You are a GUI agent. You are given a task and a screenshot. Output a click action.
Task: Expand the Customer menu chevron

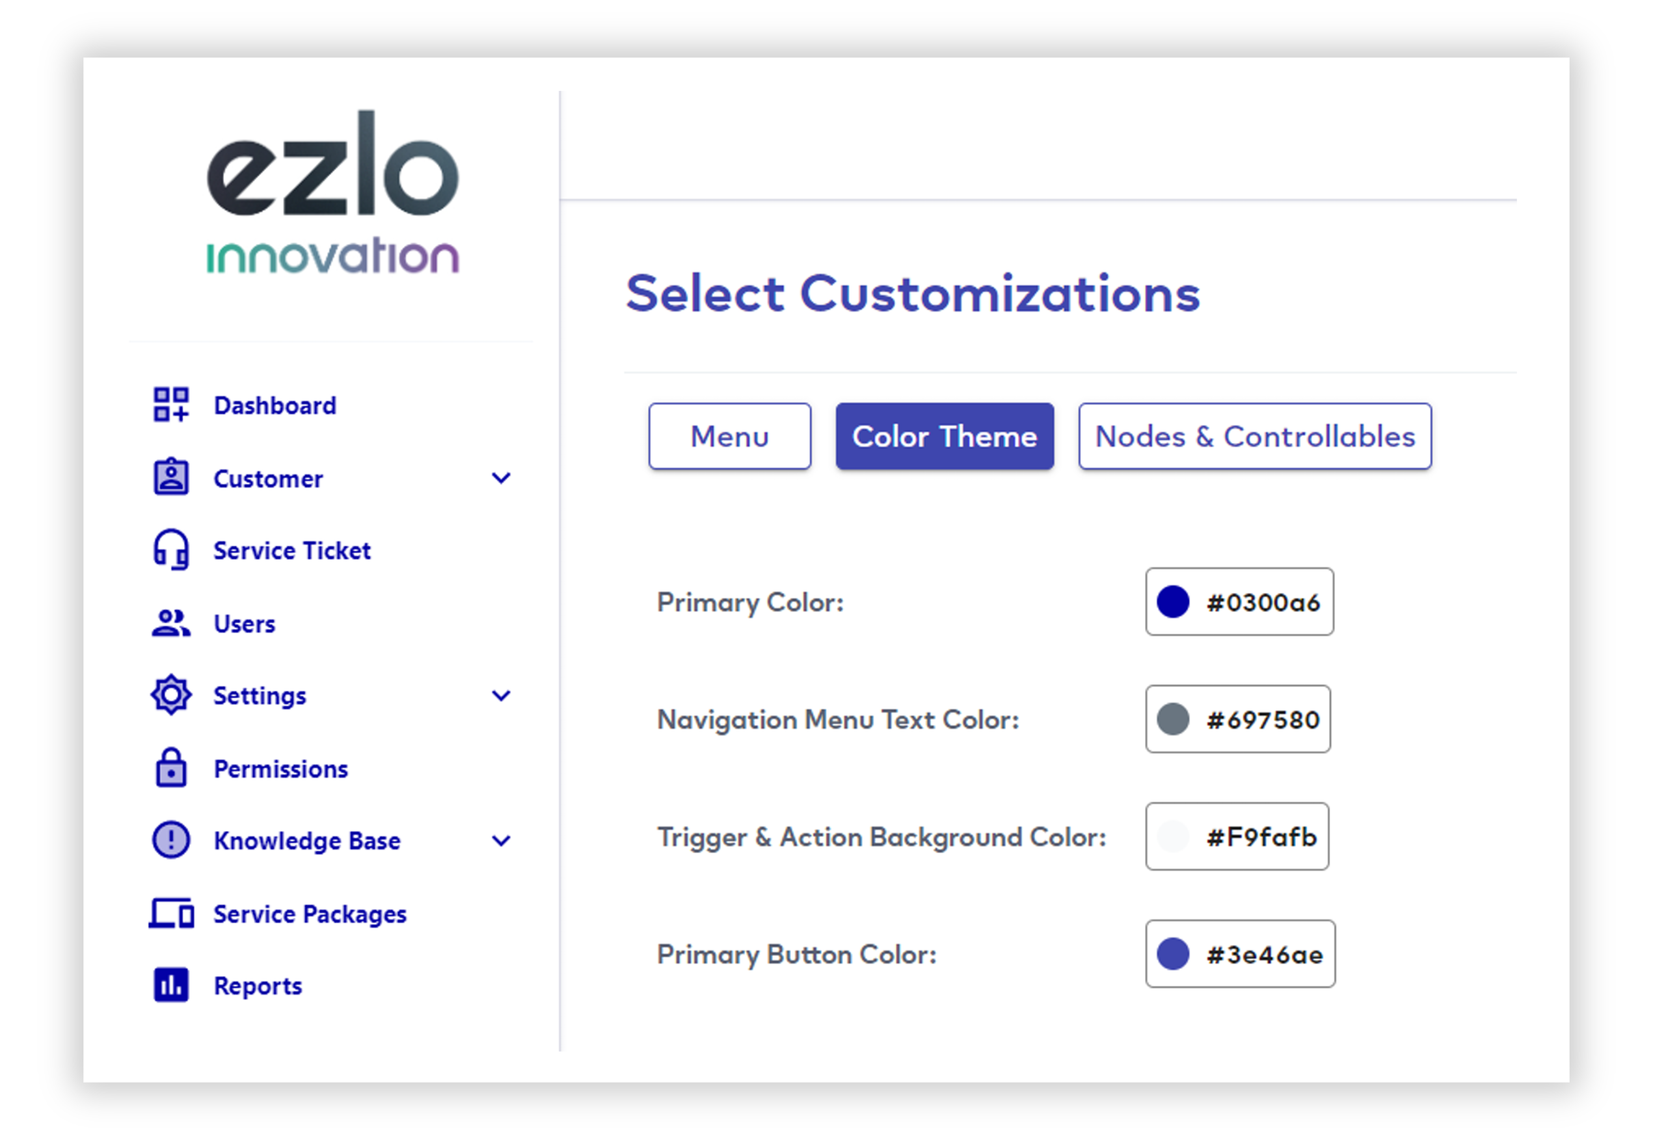coord(502,478)
